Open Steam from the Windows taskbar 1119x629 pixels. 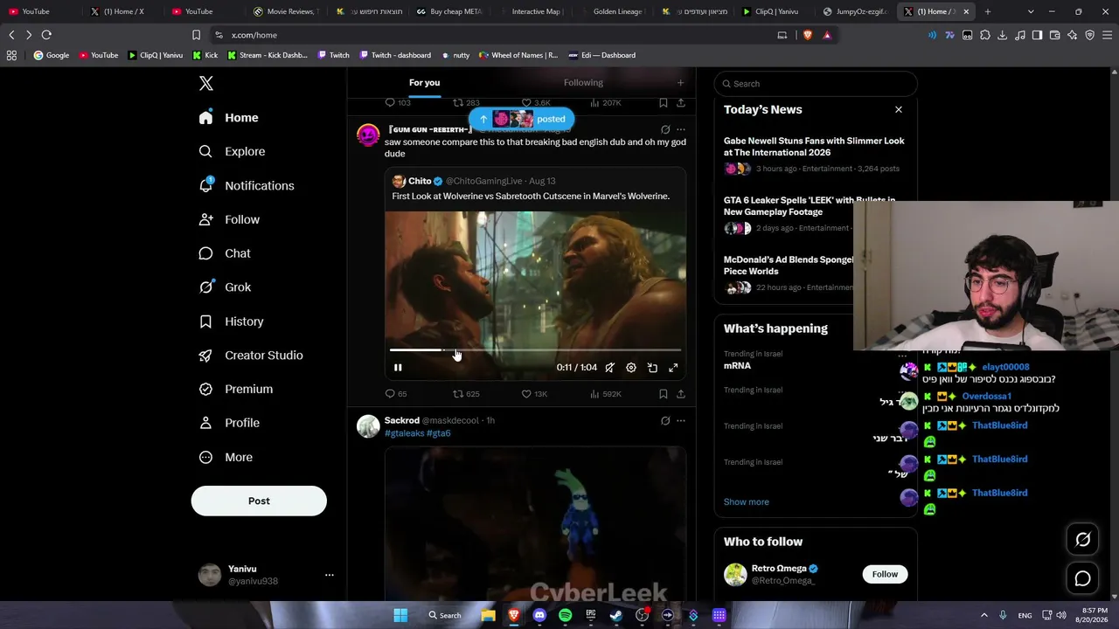click(616, 615)
